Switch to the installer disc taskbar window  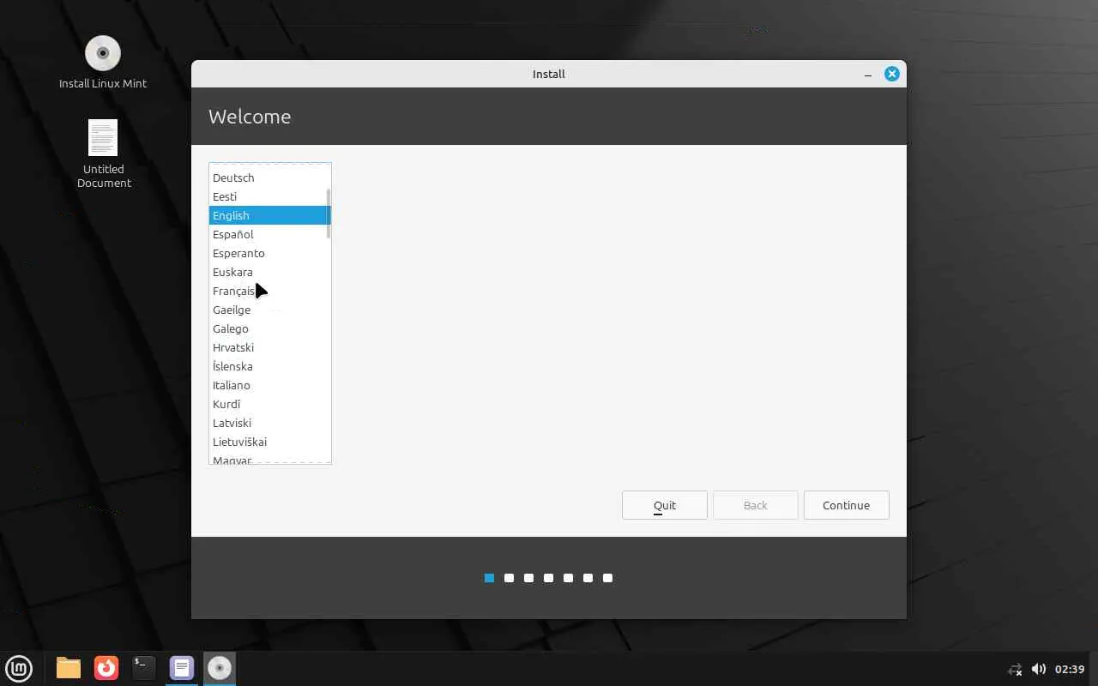[220, 668]
